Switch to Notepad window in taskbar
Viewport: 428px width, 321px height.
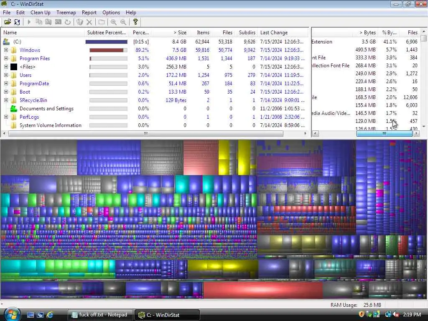[100, 315]
